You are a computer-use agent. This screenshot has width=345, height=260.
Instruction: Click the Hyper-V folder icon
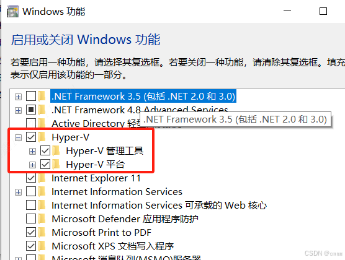point(42,137)
